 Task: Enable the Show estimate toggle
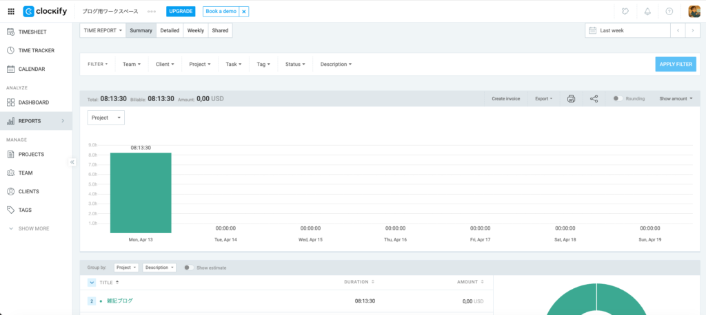(x=188, y=268)
